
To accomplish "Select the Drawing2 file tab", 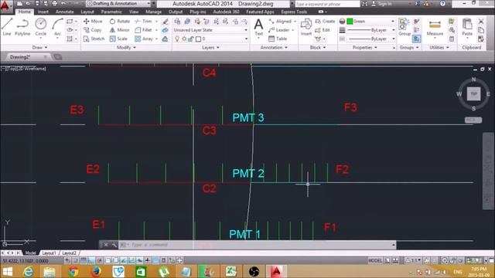I will click(27, 57).
